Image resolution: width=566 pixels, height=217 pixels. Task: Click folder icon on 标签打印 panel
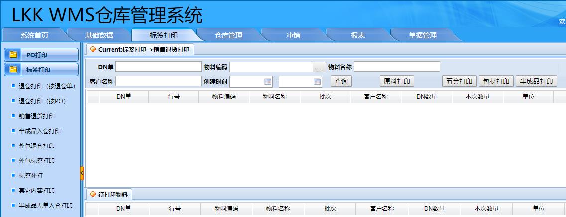point(14,70)
